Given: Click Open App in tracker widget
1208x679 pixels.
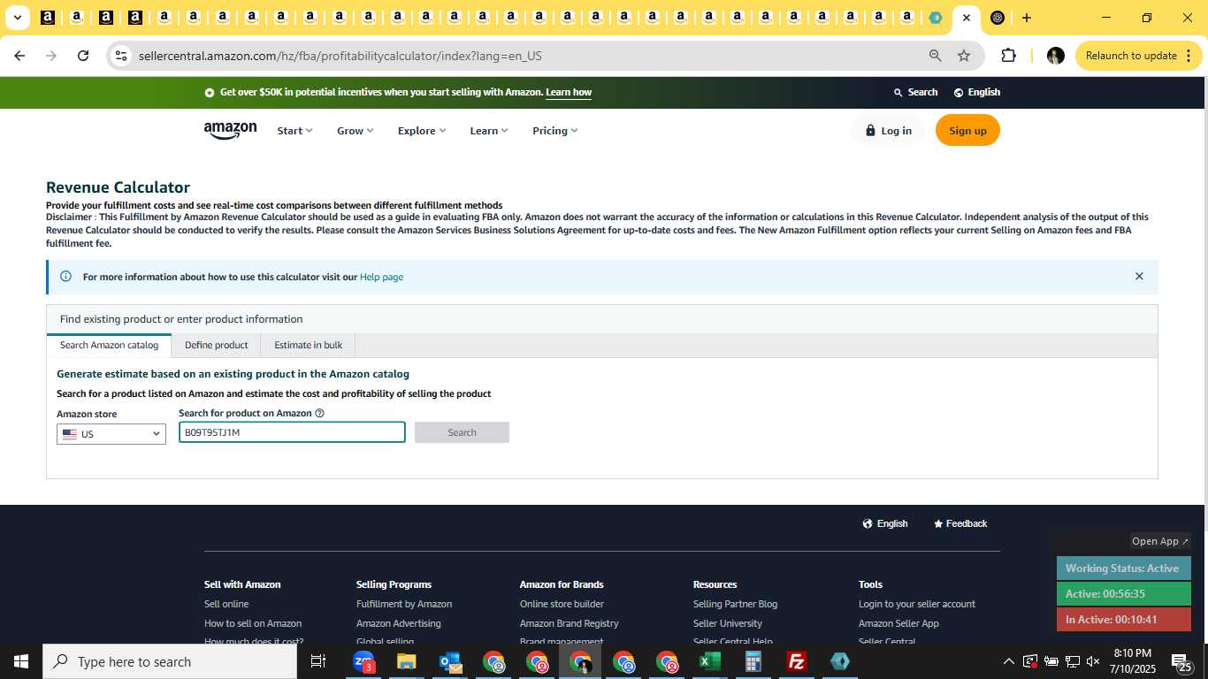Looking at the screenshot, I should [x=1160, y=541].
